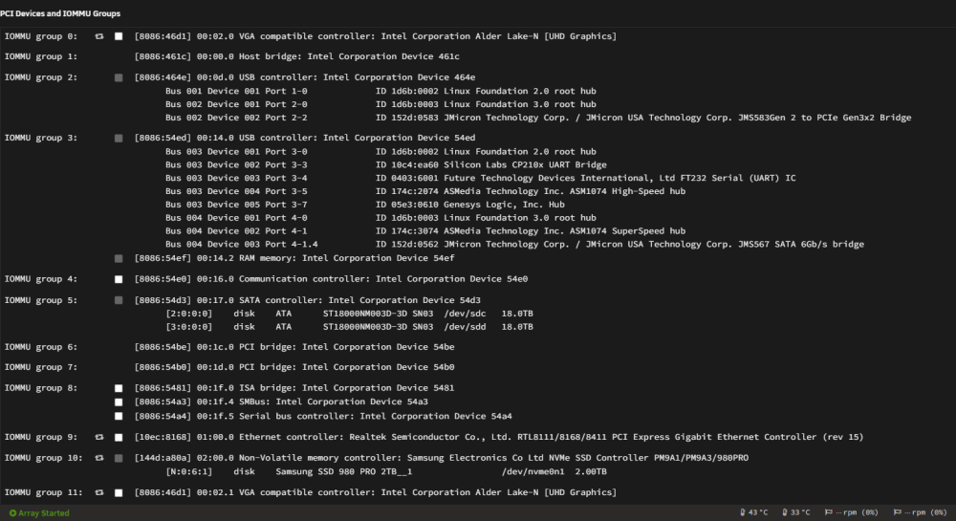
Task: Check the 00:02.1 VGA controller checkbox
Action: [x=119, y=493]
